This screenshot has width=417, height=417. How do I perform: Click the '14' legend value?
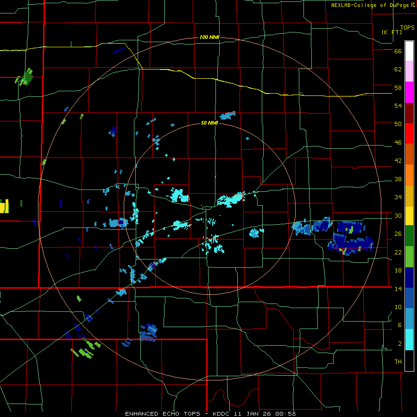tap(398, 289)
